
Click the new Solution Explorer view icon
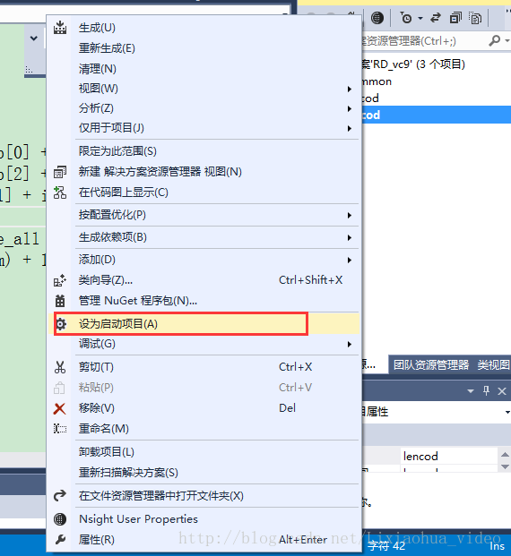(60, 172)
